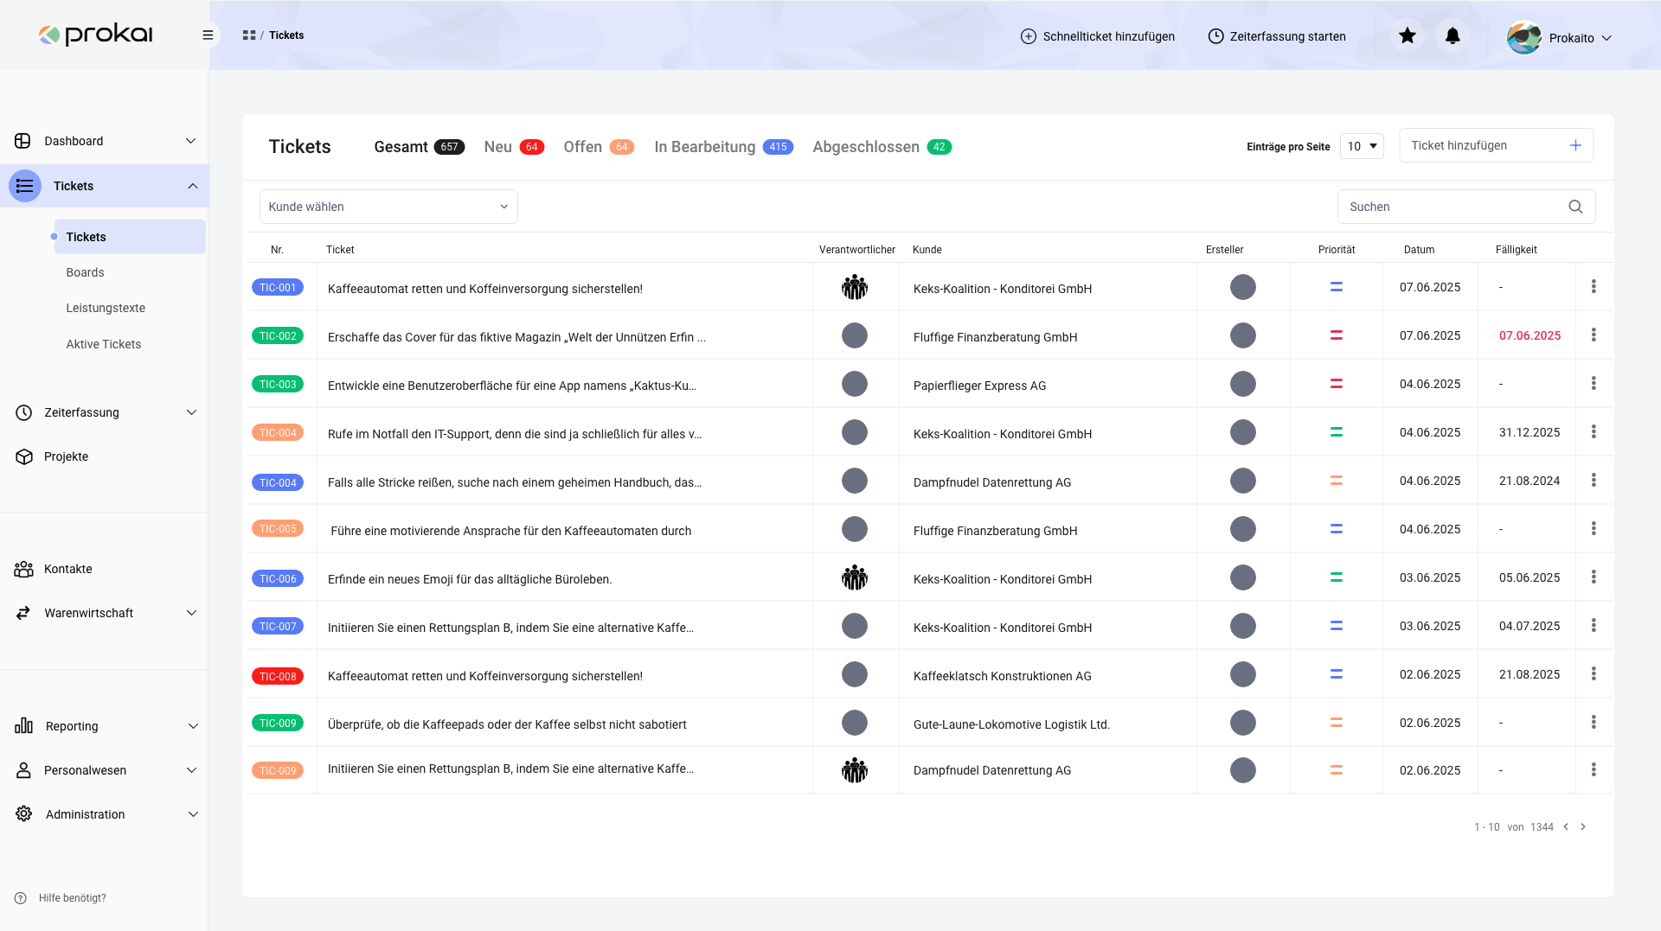
Task: Click the plus icon in Ticket hinzufügen
Action: 1575,145
